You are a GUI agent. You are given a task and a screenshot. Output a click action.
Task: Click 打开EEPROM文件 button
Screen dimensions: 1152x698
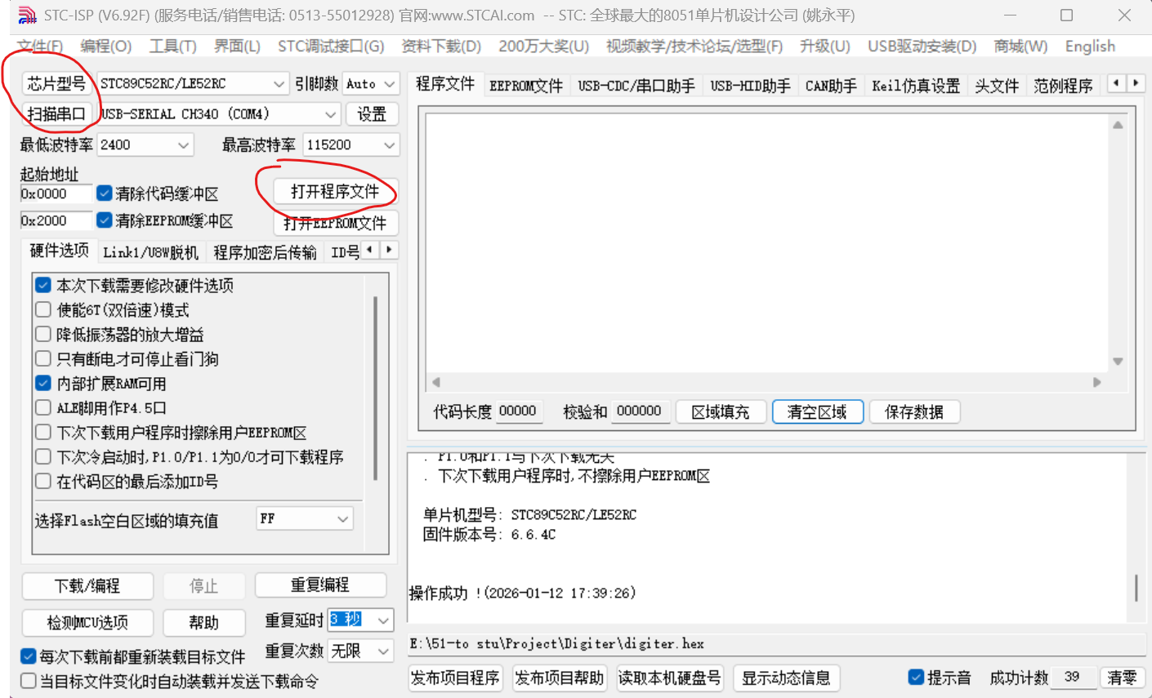click(x=335, y=223)
